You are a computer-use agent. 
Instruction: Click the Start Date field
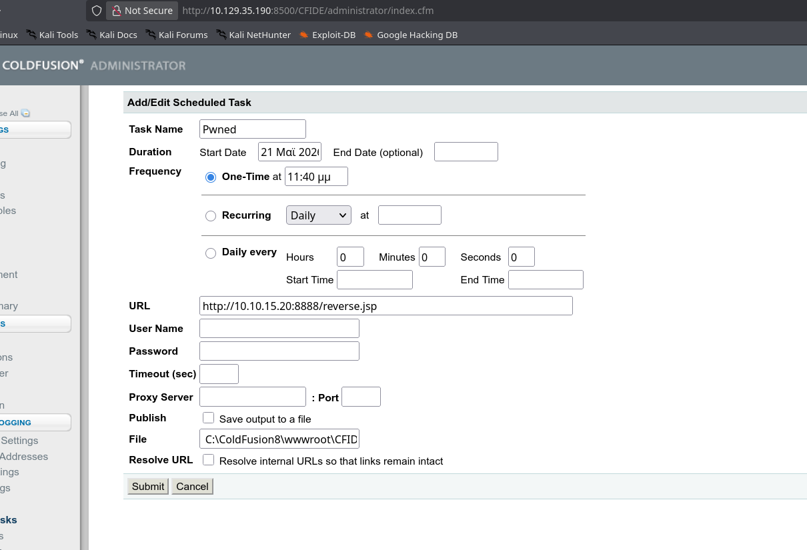click(290, 152)
